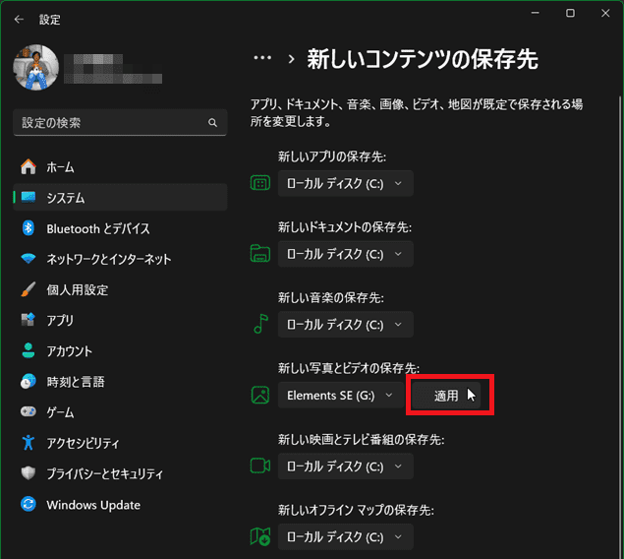Open 時刻と言語 settings
The width and height of the screenshot is (624, 559).
pos(75,382)
